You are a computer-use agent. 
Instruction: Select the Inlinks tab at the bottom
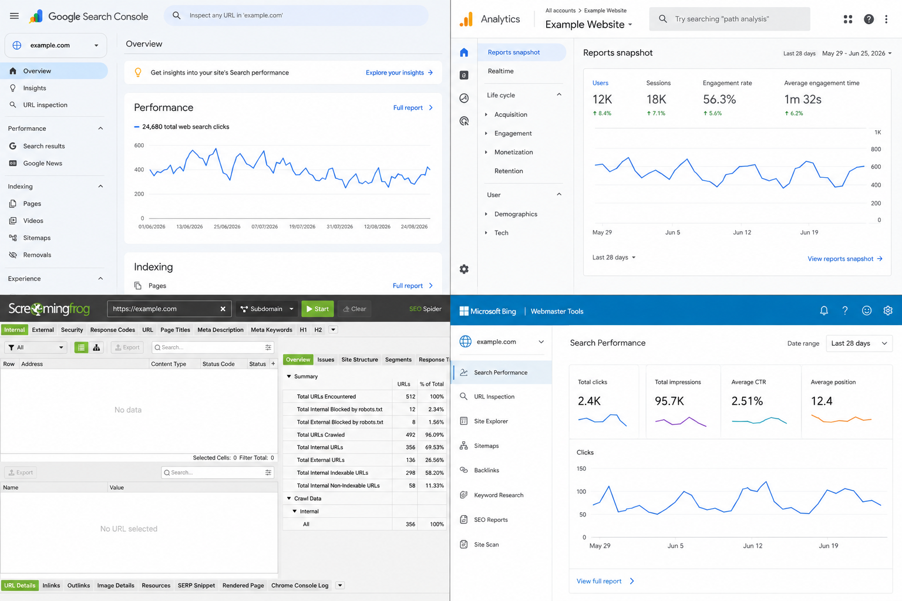point(51,585)
